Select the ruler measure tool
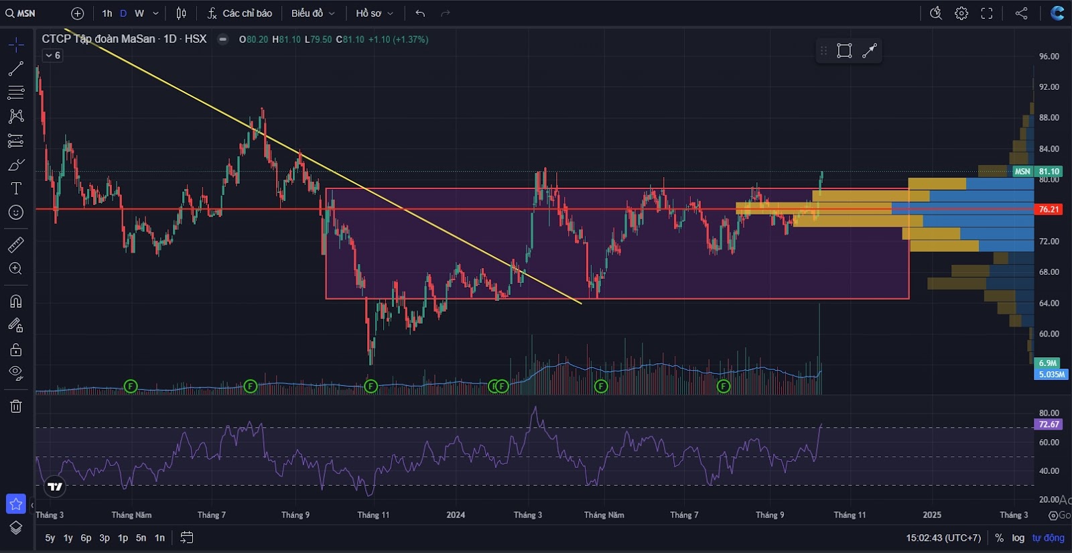 pos(16,245)
